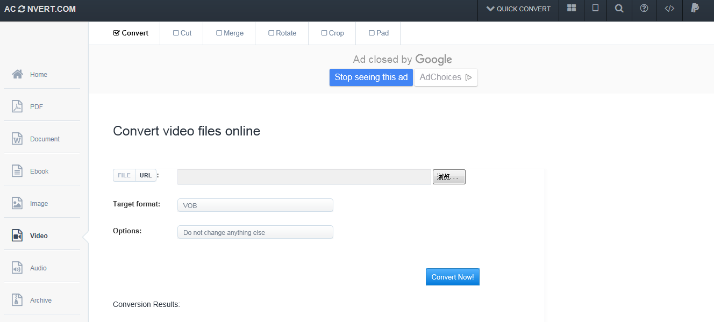
Task: Click the PayPal donate icon
Action: (x=695, y=8)
